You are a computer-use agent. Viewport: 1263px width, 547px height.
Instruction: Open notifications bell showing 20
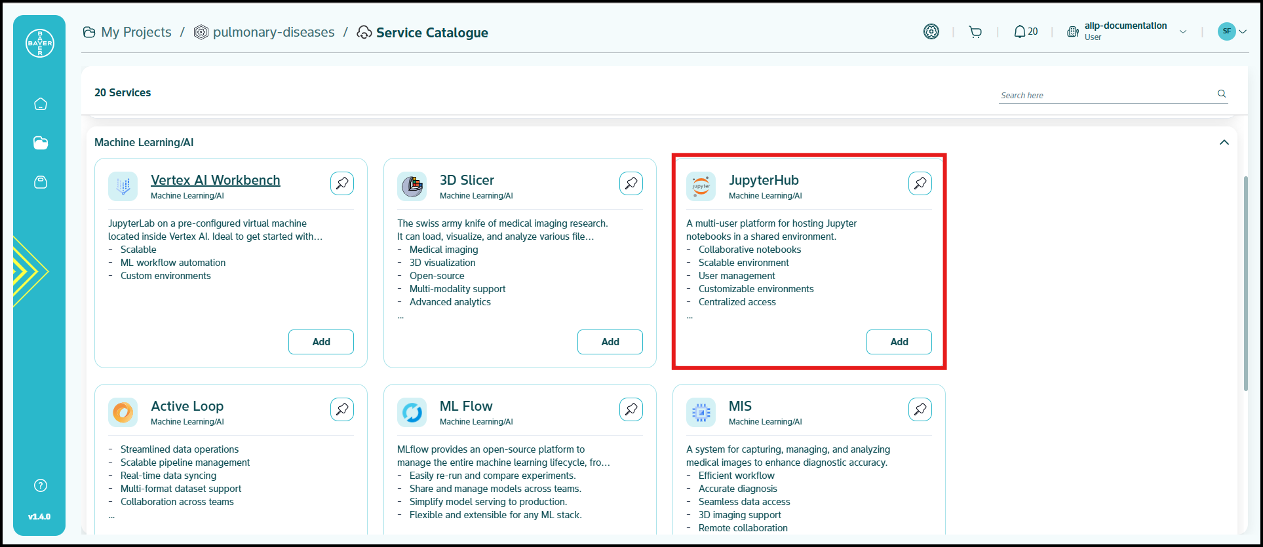click(x=1025, y=32)
